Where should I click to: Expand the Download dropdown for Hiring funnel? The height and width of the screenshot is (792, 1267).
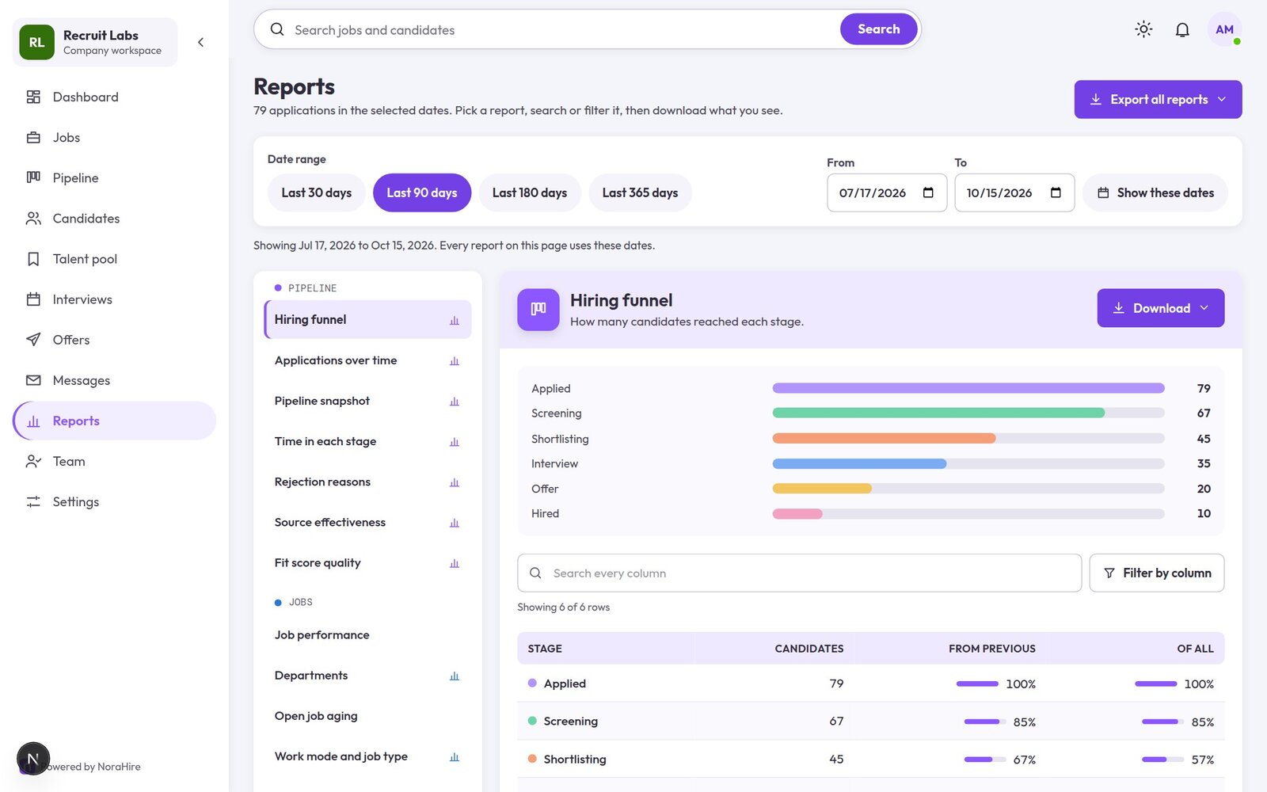point(1161,308)
